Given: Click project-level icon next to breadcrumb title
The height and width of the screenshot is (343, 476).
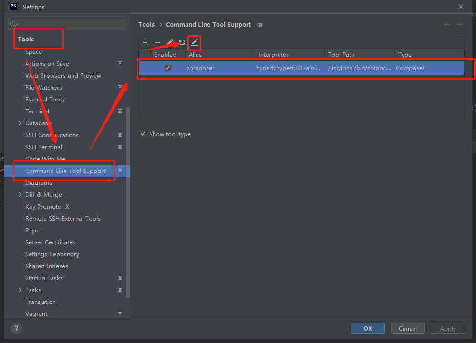Looking at the screenshot, I should pyautogui.click(x=259, y=25).
